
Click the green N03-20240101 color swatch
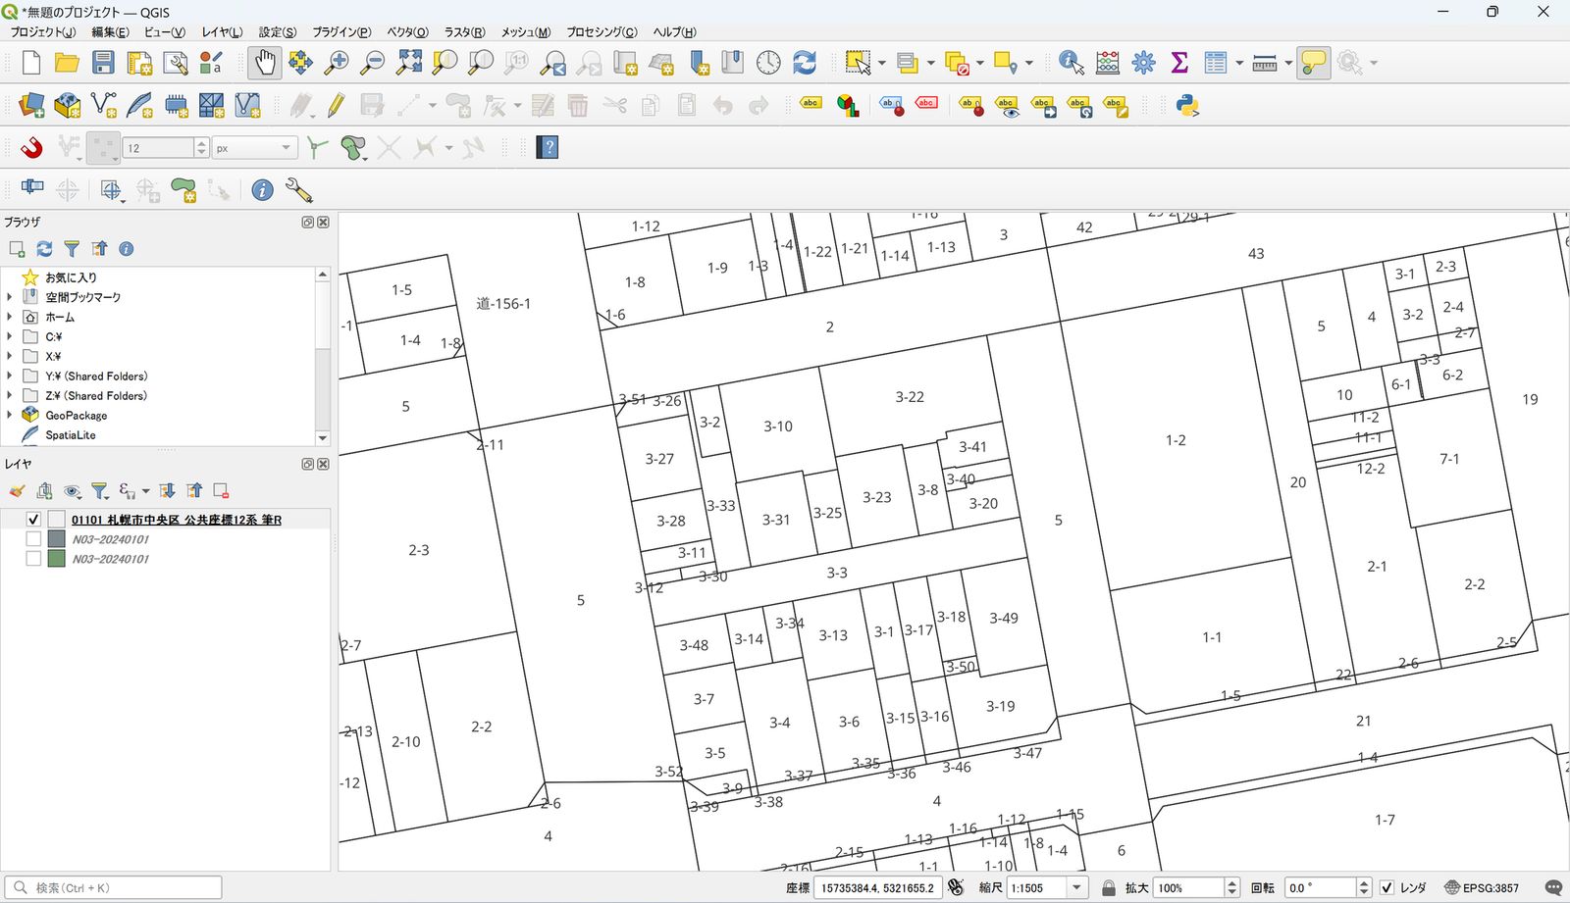[x=57, y=559]
